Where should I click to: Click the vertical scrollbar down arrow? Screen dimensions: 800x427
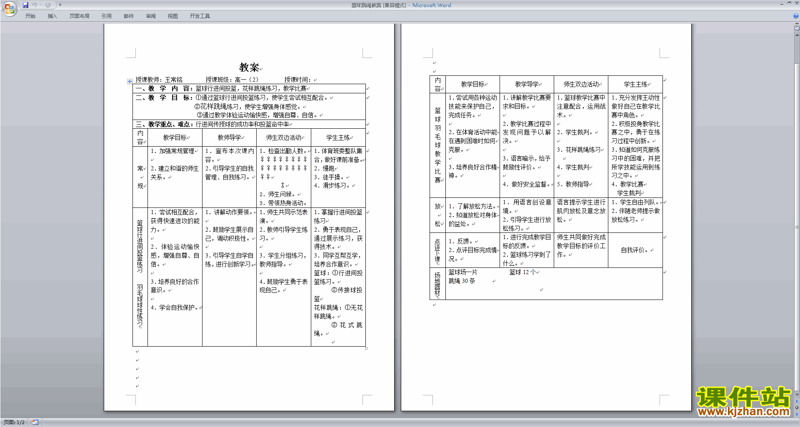point(797,395)
